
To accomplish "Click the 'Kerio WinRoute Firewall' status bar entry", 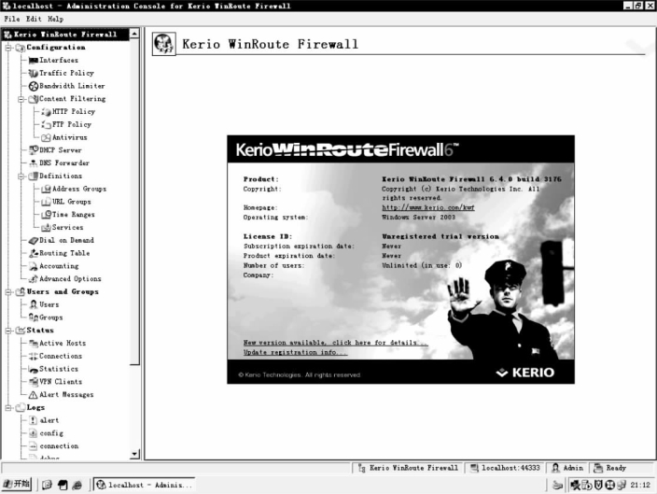I will pyautogui.click(x=408, y=468).
